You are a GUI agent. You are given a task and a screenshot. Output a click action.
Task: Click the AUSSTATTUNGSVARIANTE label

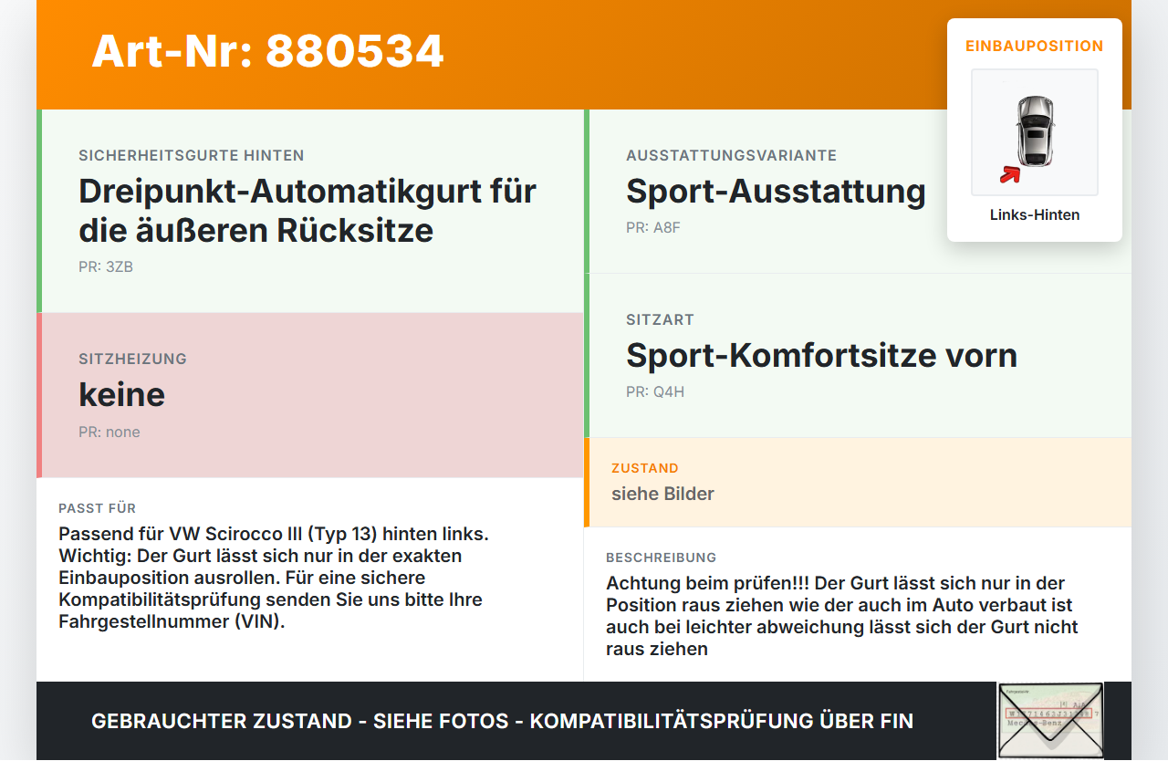click(731, 156)
